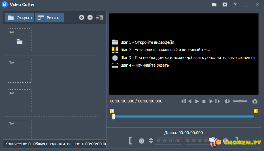Viewport: 264px width, 151px height.
Task: Remove the segment using the minus icon
Action: click(x=90, y=17)
